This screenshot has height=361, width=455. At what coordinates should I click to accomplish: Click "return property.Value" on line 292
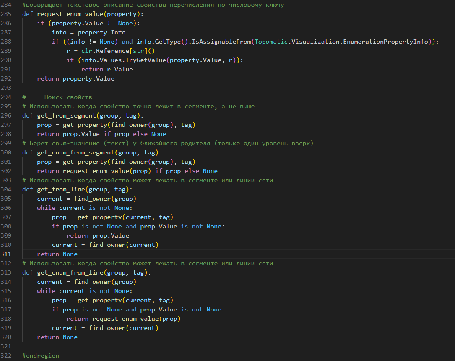tap(75, 78)
